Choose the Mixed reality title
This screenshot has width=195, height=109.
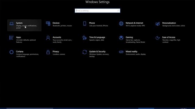click(x=131, y=51)
